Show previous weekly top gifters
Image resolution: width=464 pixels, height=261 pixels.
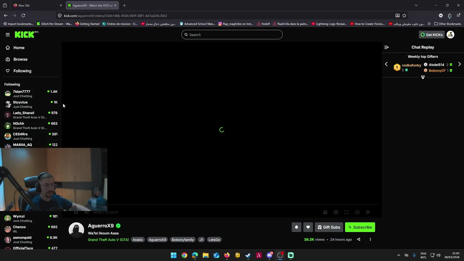click(386, 64)
